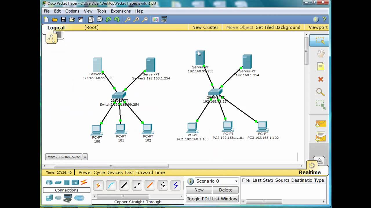
Task: Undo the last action with toolbar arrow
Action: point(108,20)
